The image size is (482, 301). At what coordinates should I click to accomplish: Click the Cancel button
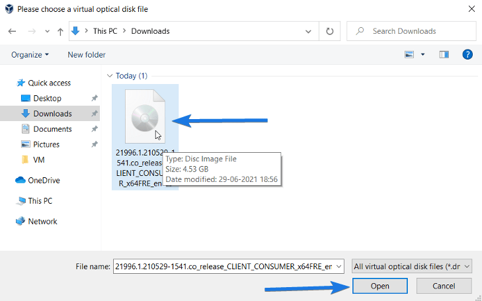click(x=444, y=286)
